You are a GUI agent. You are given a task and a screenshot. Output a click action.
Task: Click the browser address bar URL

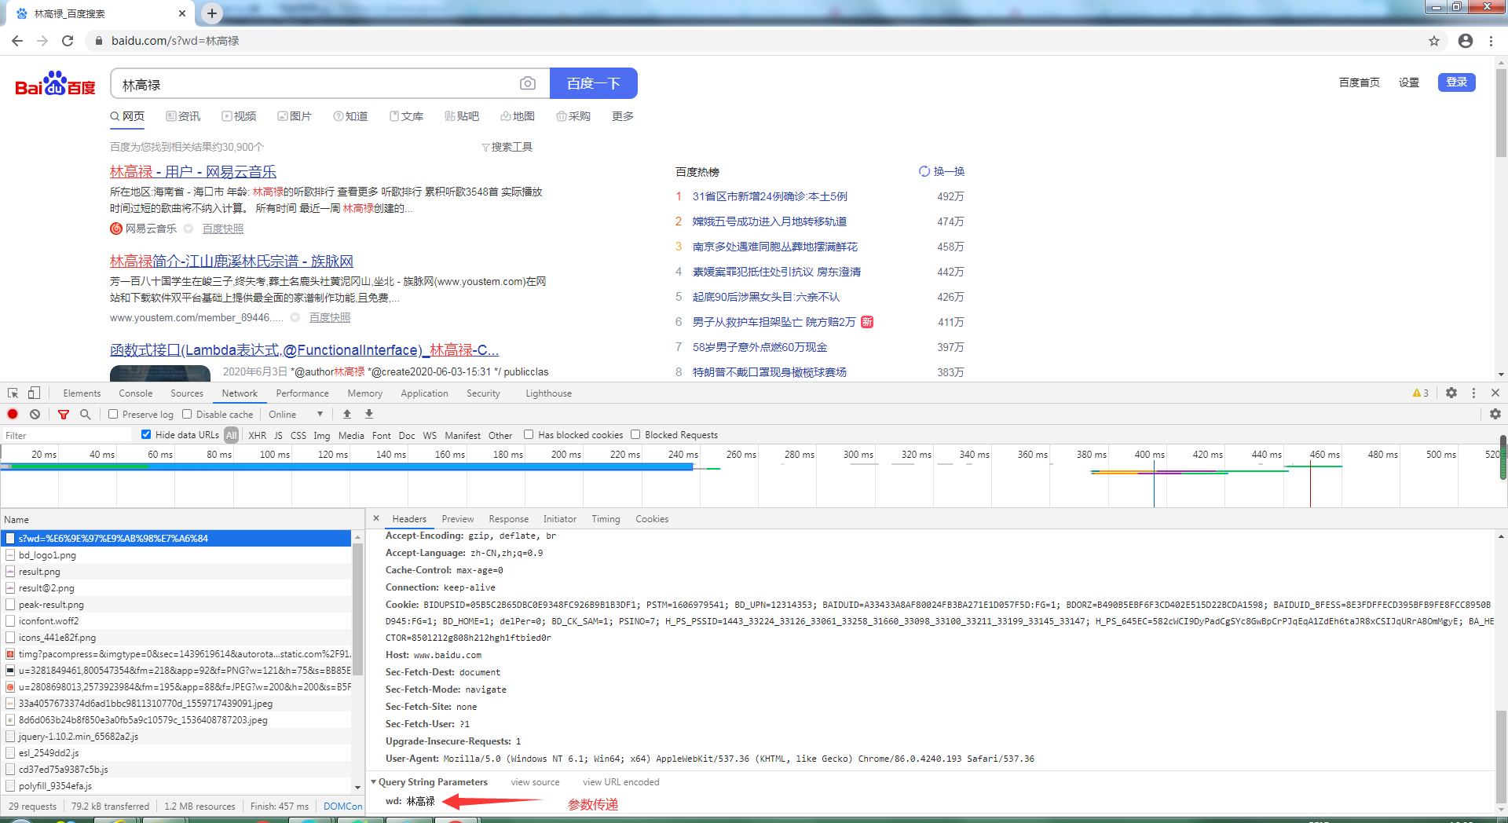coord(175,41)
